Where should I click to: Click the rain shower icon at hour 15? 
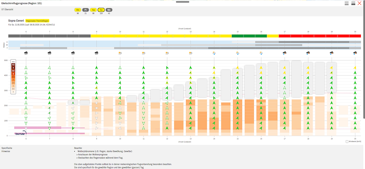(x=238, y=53)
